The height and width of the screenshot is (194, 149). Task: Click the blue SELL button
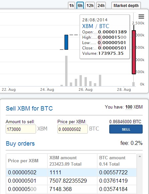(x=126, y=129)
